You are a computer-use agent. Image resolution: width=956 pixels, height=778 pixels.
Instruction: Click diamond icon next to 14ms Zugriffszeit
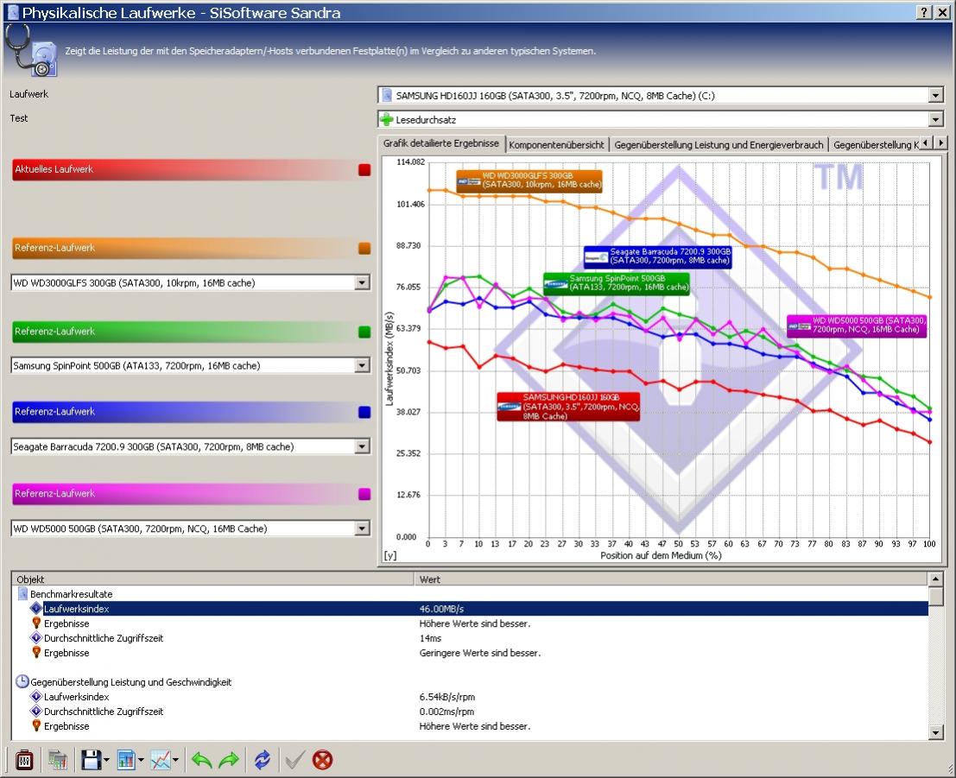click(36, 638)
